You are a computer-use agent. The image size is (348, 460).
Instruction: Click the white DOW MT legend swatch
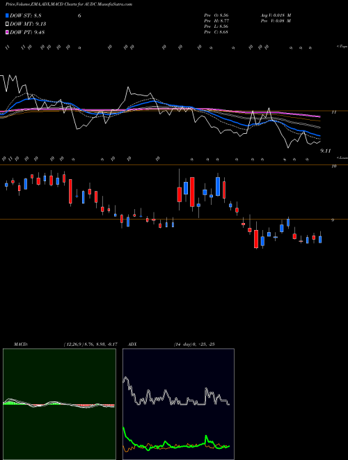point(8,24)
